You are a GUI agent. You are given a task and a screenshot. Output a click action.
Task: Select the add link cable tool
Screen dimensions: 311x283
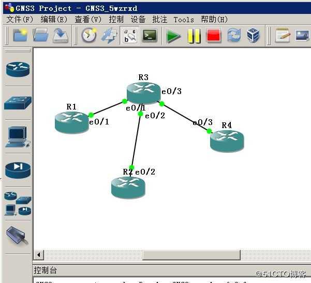pos(17,235)
